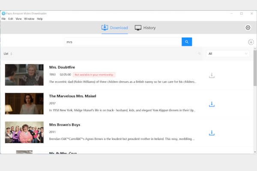Click the year 2011 text

click(52, 132)
